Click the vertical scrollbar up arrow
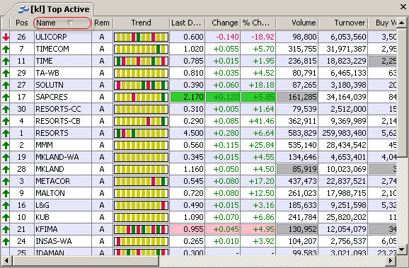This screenshot has width=409, height=268. click(x=401, y=23)
